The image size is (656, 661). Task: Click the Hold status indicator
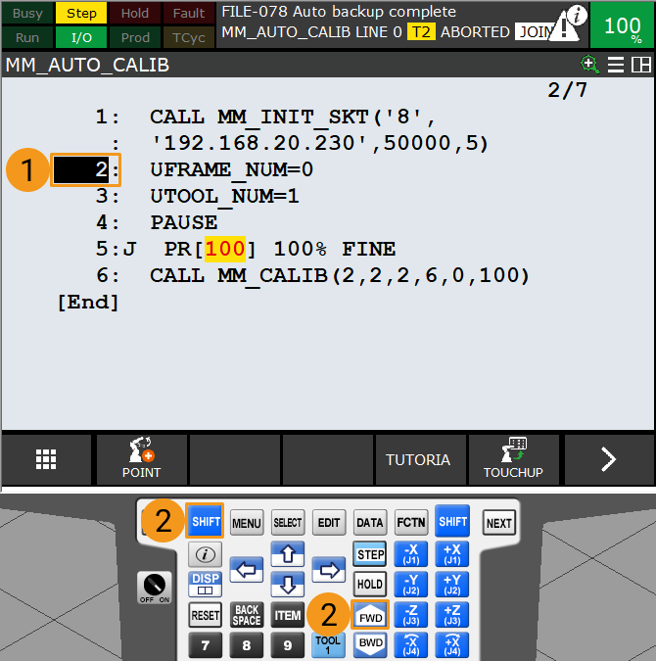tap(135, 13)
